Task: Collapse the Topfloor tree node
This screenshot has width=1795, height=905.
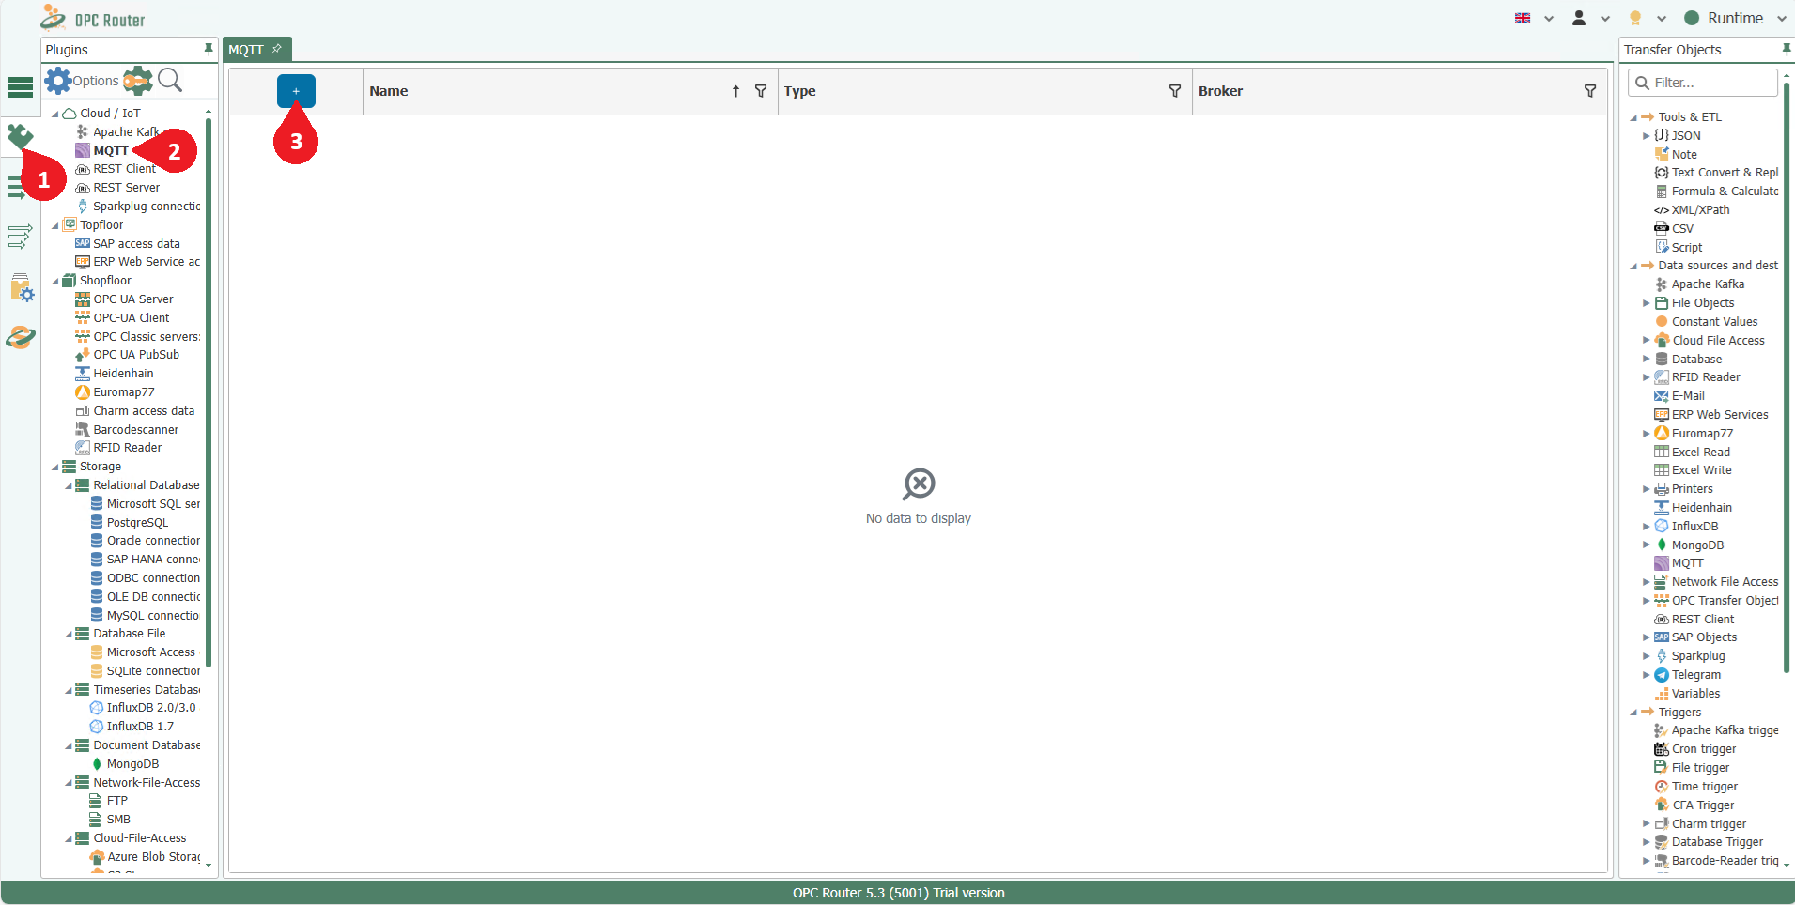Action: pyautogui.click(x=55, y=225)
